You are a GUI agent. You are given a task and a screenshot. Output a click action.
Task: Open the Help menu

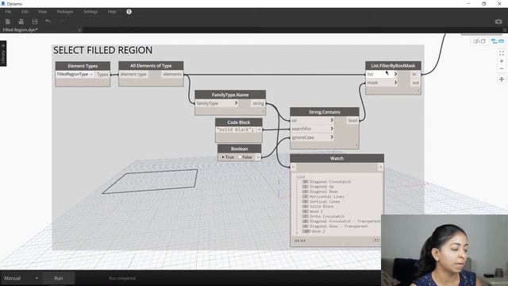112,12
